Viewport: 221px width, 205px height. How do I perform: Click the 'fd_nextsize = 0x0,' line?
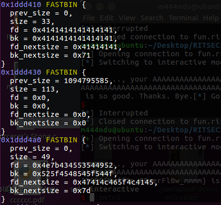click(50, 114)
